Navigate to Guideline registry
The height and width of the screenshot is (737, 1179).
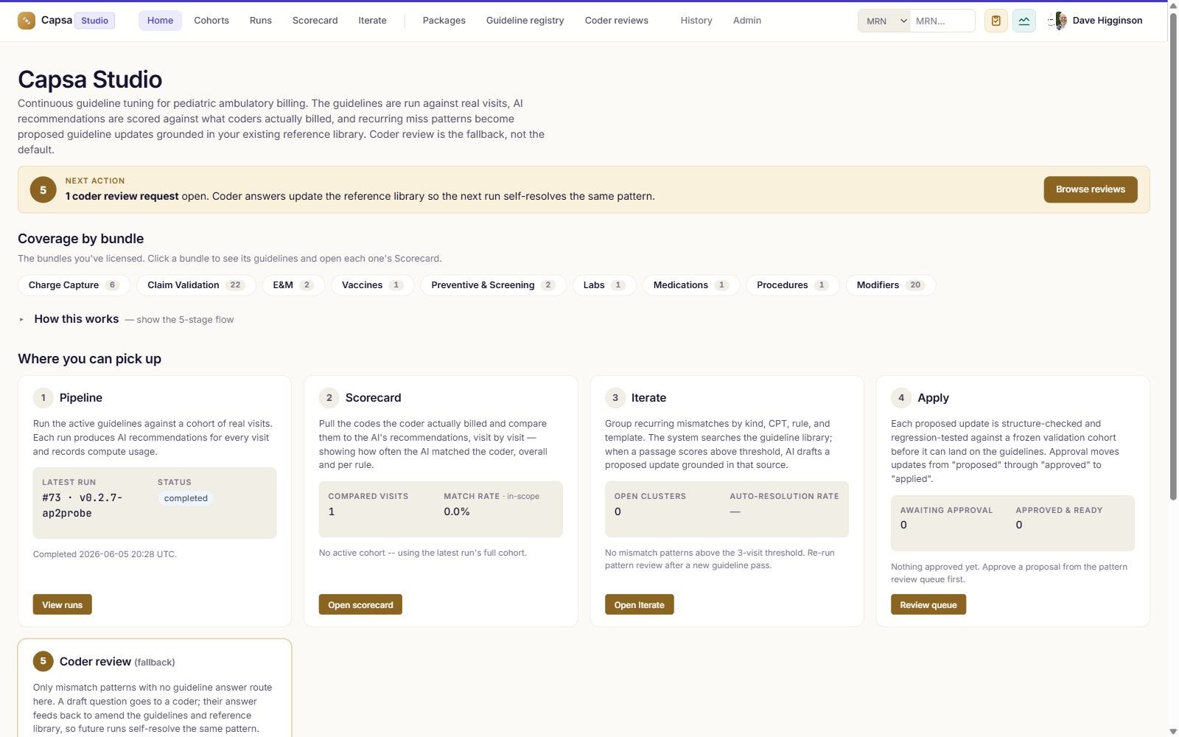[x=525, y=21]
